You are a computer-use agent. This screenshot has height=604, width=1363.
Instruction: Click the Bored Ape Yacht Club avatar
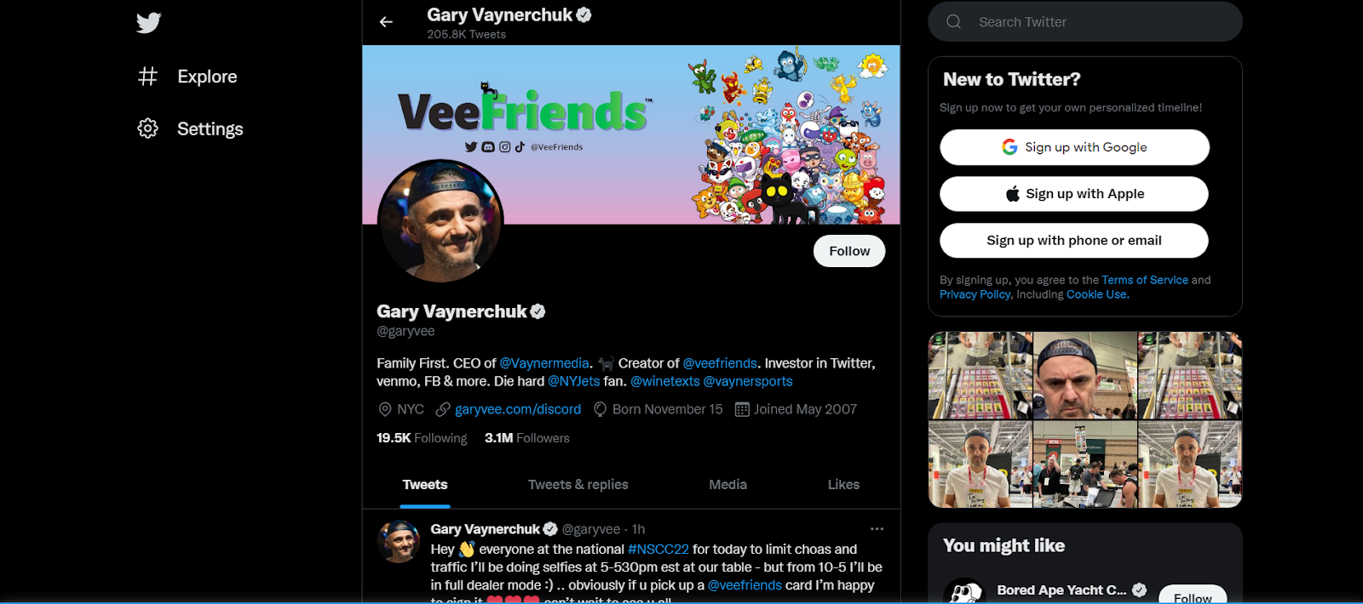tap(964, 593)
